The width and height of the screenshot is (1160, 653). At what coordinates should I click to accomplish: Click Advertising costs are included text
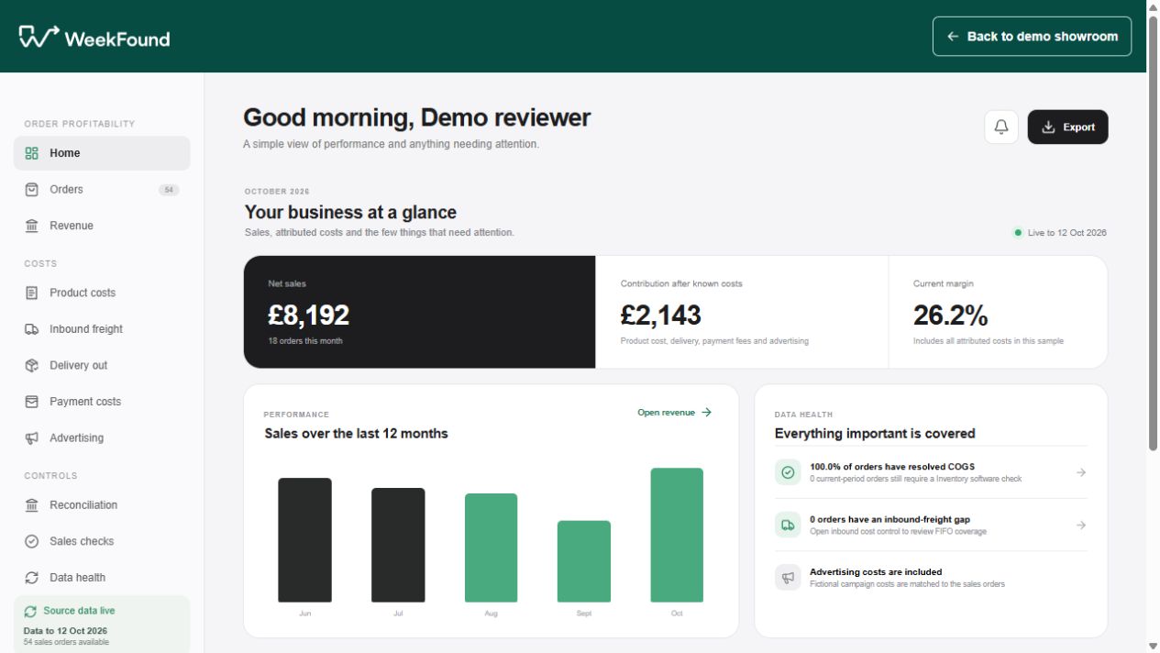876,572
